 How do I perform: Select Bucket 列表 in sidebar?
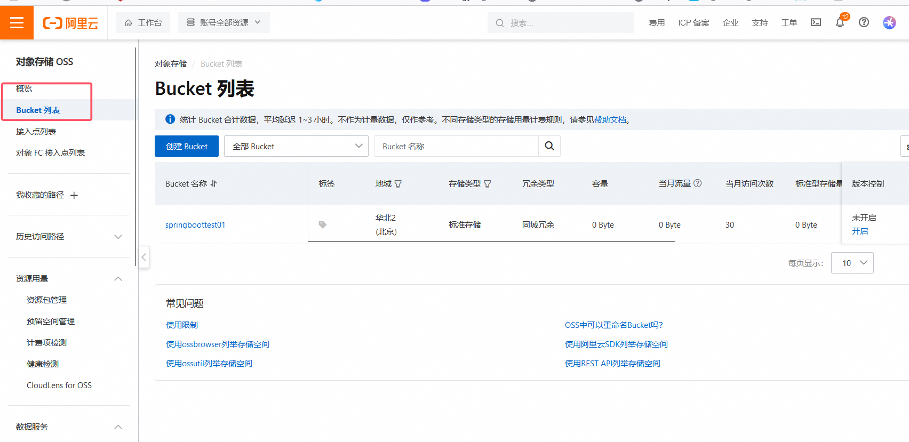(38, 110)
